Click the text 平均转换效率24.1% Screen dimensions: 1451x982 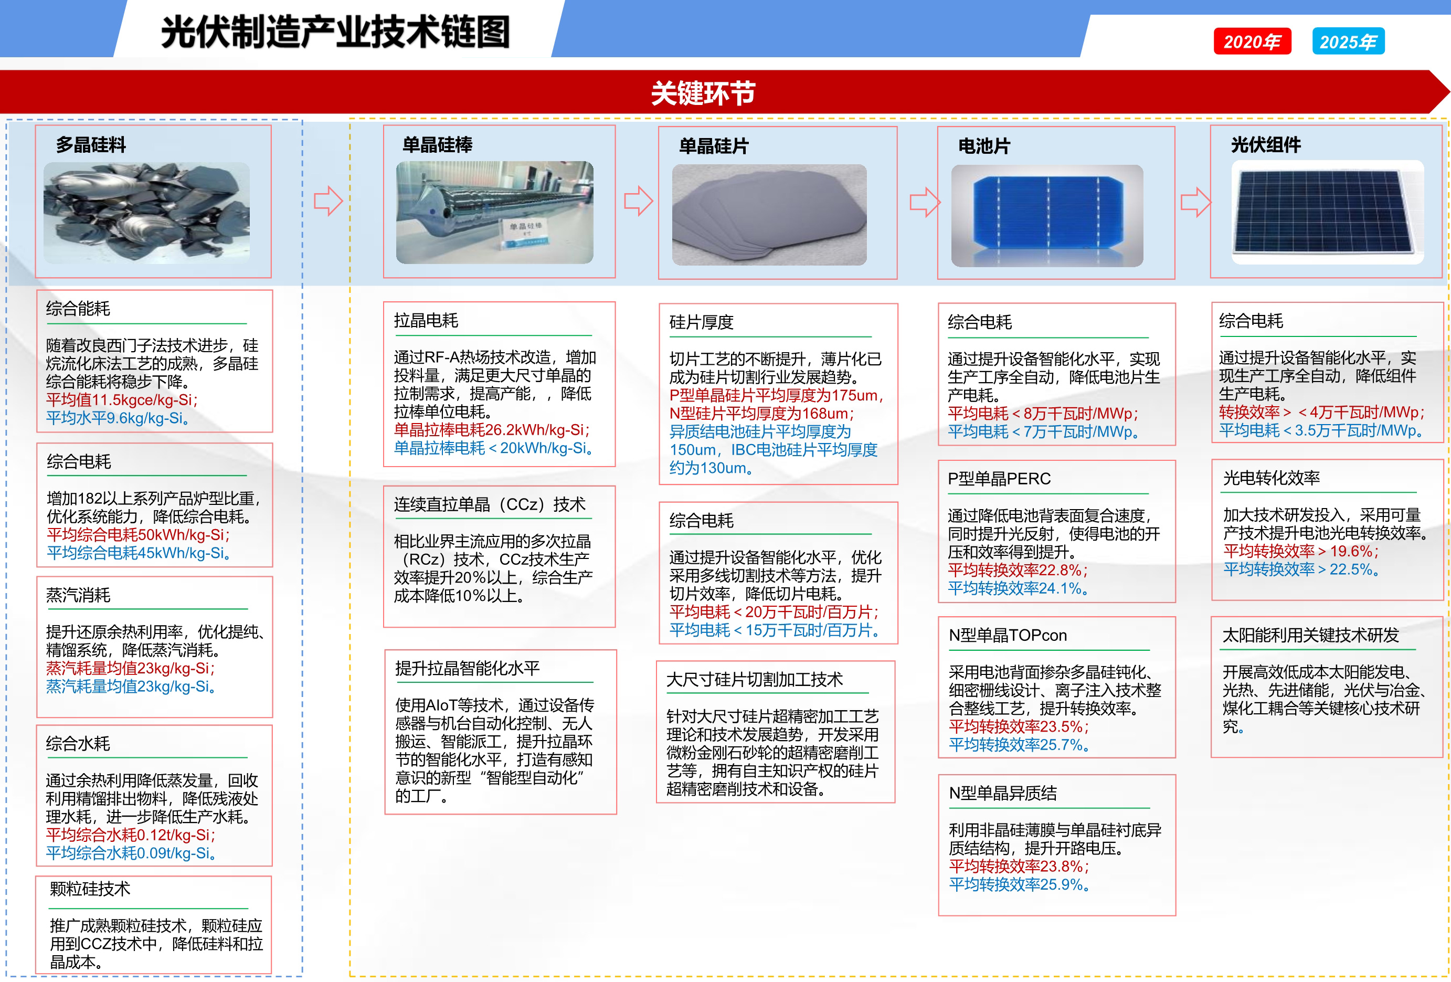click(1018, 588)
